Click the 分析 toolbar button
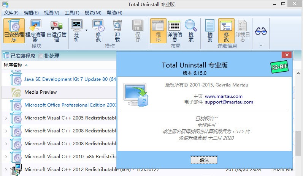Image resolution: width=303 pixels, height=176 pixels. click(x=77, y=31)
